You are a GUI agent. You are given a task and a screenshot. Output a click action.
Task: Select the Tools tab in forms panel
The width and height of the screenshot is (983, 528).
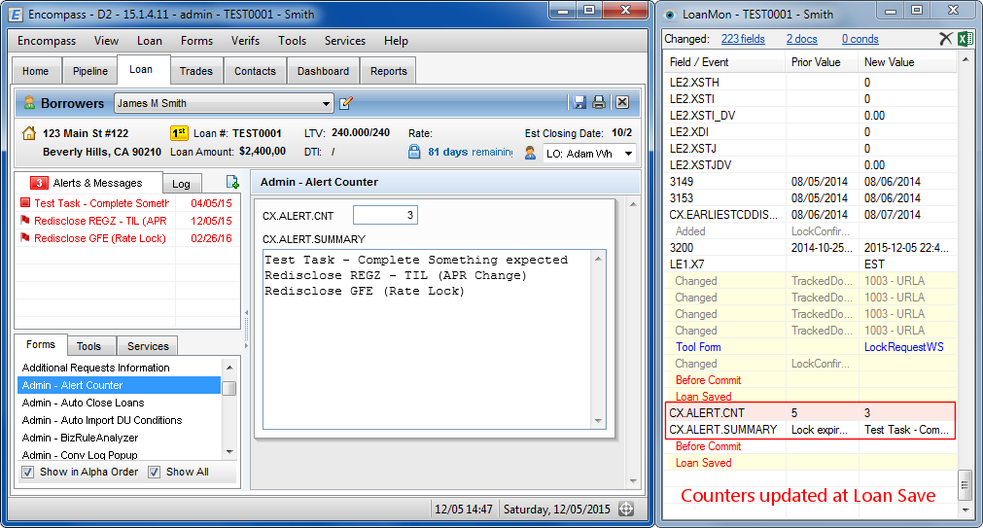tap(88, 346)
